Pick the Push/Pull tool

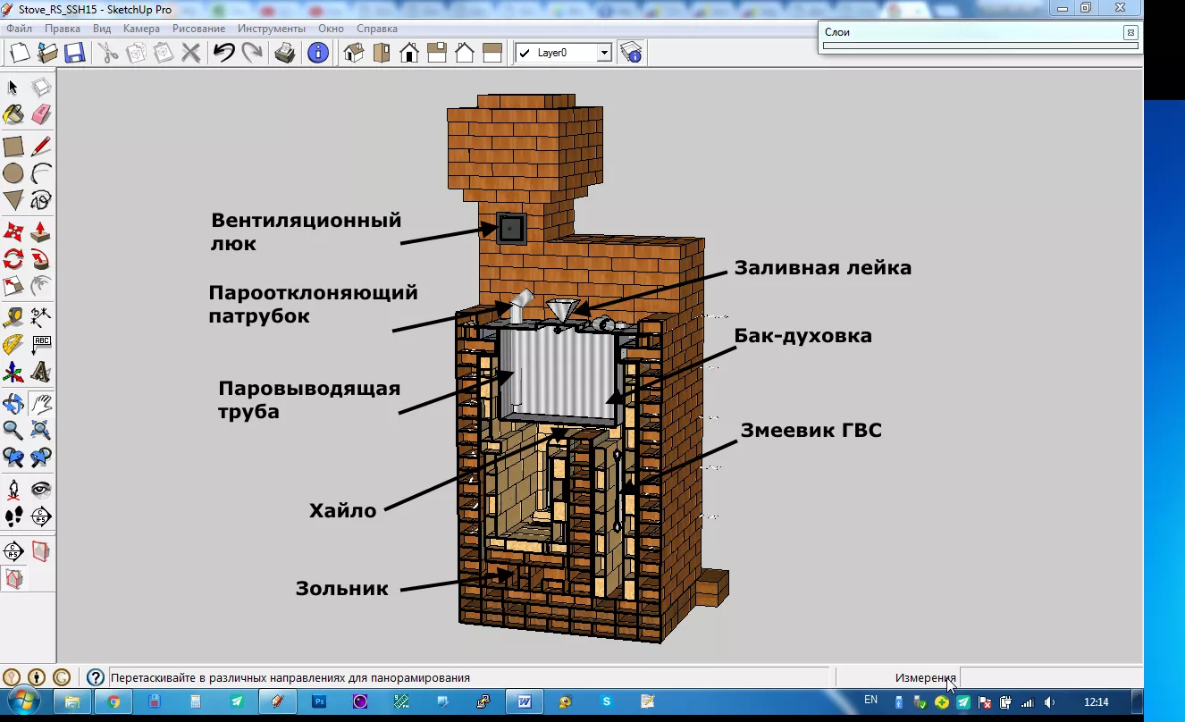tap(41, 232)
